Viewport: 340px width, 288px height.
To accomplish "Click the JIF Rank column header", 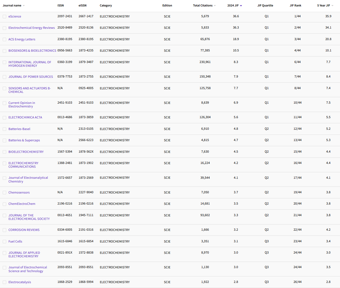I will coord(295,5).
